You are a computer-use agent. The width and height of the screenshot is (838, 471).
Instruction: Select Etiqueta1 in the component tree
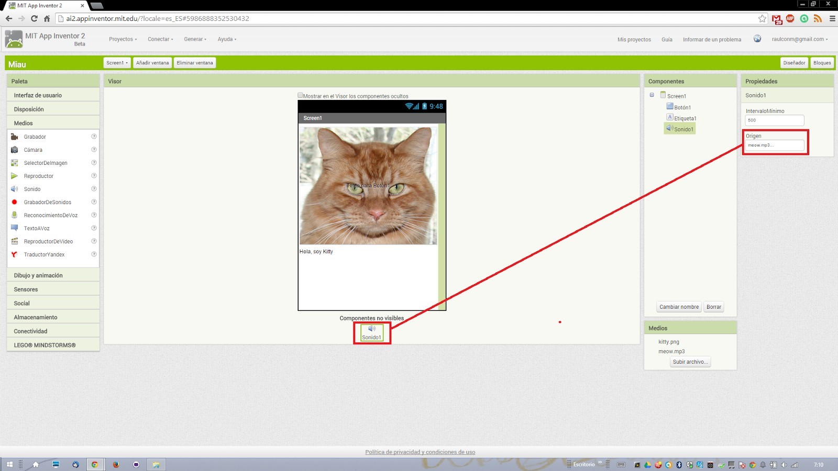pyautogui.click(x=685, y=118)
